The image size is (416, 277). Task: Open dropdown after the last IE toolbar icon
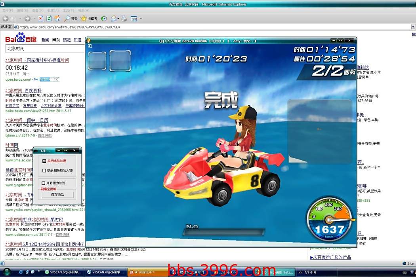click(141, 19)
